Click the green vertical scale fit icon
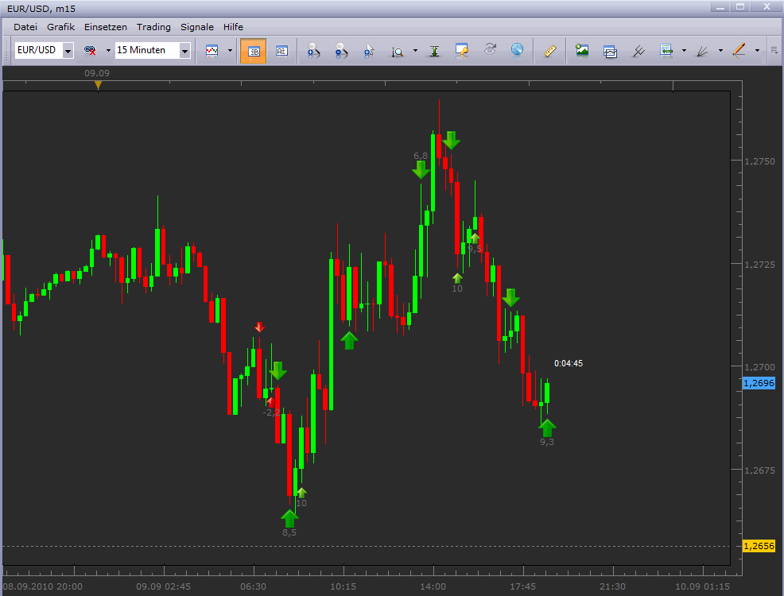784x596 pixels. click(434, 51)
